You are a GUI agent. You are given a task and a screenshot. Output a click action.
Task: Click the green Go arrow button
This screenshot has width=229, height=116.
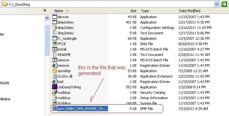pyautogui.click(x=224, y=4)
